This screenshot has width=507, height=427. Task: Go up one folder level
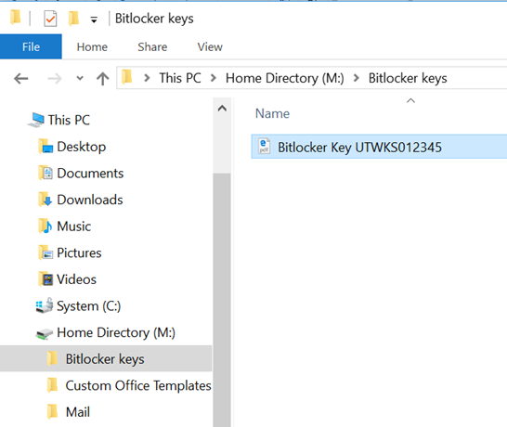pos(103,79)
